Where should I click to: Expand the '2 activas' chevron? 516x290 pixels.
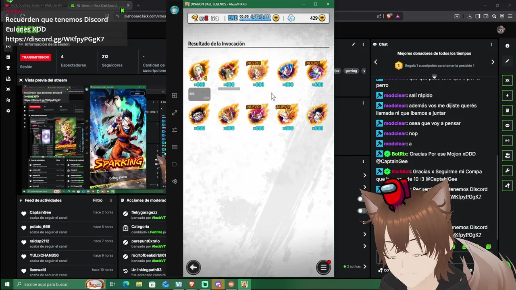[365, 266]
